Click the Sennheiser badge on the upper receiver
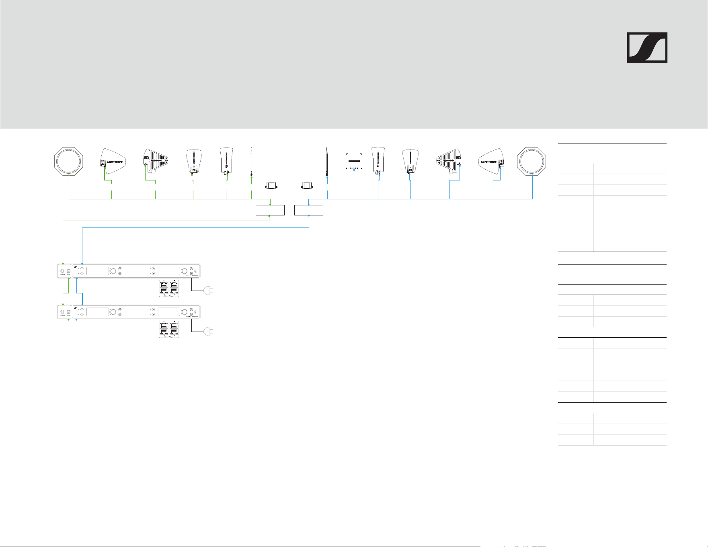708x547 pixels. click(76, 267)
